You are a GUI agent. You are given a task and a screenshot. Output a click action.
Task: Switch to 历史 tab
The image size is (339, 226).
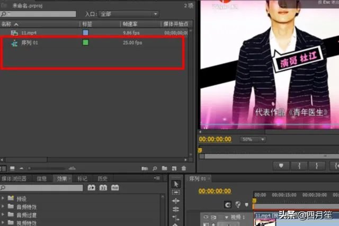pos(102,179)
